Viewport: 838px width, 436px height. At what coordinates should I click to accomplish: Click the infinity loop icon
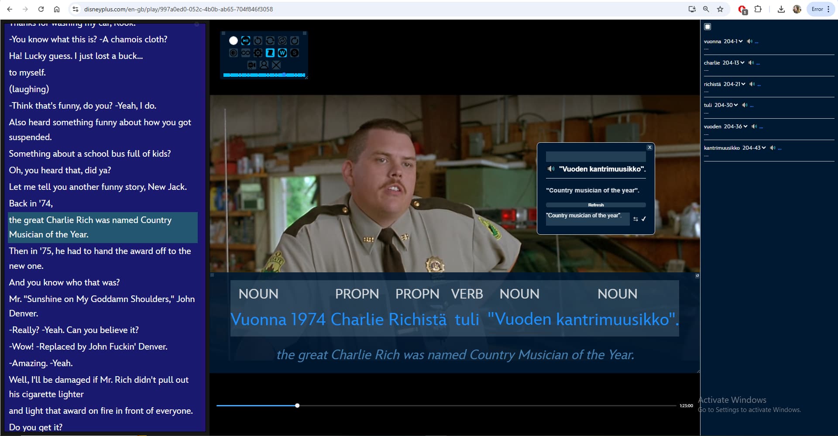pos(246,53)
